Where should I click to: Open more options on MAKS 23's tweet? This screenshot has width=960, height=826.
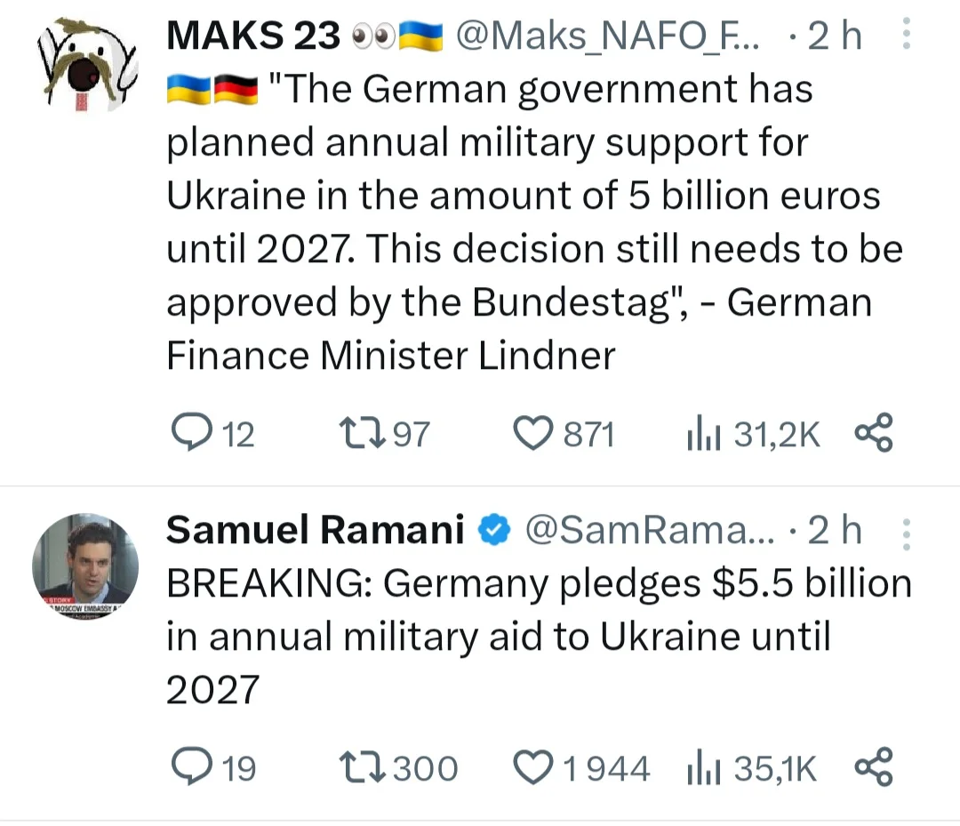pyautogui.click(x=906, y=36)
